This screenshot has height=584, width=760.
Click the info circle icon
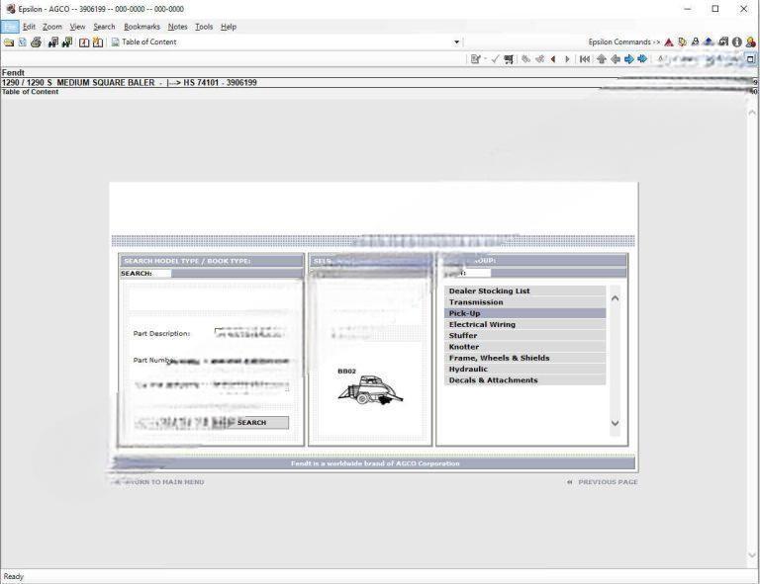pyautogui.click(x=737, y=42)
